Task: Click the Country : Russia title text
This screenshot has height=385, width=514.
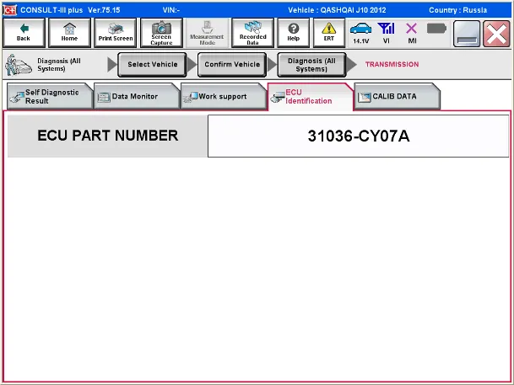Action: pyautogui.click(x=458, y=10)
